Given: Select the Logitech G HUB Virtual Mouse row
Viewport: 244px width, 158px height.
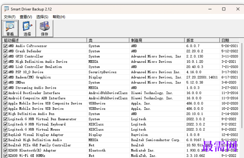Looking at the screenshot, I should pyautogui.click(x=121, y=129).
